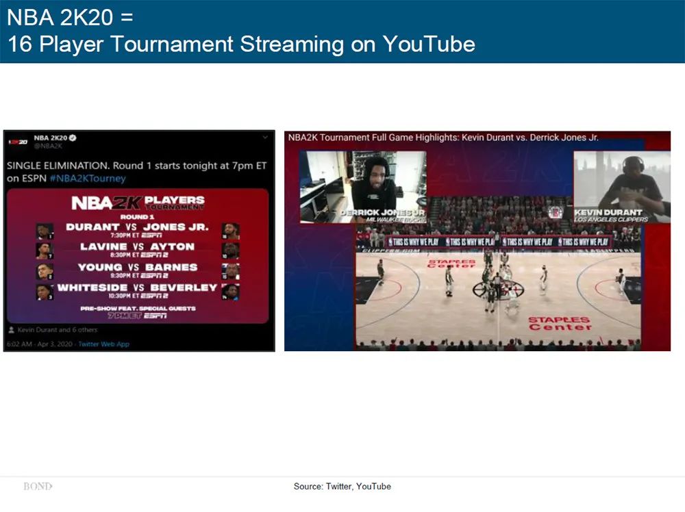Viewport: 685px width, 512px height.
Task: Click the 'LAVINE VS AYTON' matchup text
Action: tap(137, 246)
